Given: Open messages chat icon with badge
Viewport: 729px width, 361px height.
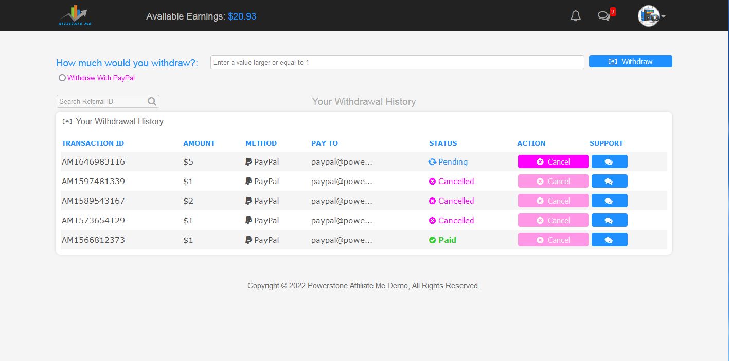Looking at the screenshot, I should (604, 16).
